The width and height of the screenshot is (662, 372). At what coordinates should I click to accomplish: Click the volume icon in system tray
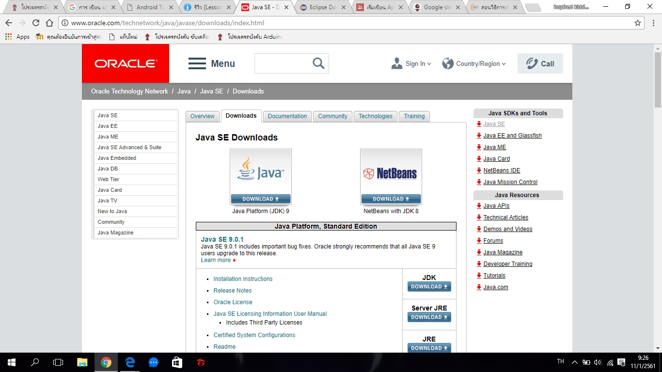point(598,362)
